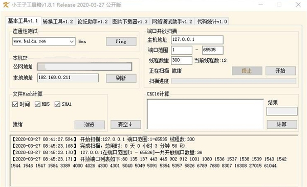
Task: Click the 刷新 button
Action: pos(121,78)
